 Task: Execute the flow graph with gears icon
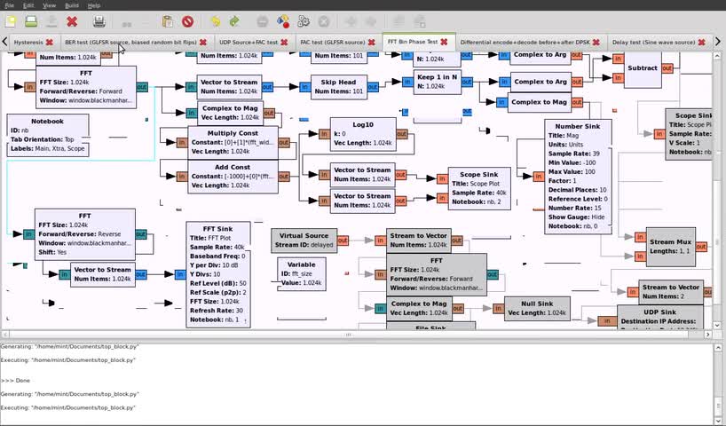point(304,21)
